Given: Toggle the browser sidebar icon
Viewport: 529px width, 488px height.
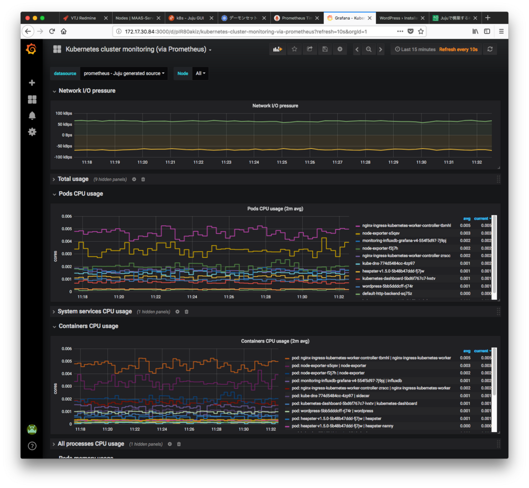Looking at the screenshot, I should coord(487,32).
